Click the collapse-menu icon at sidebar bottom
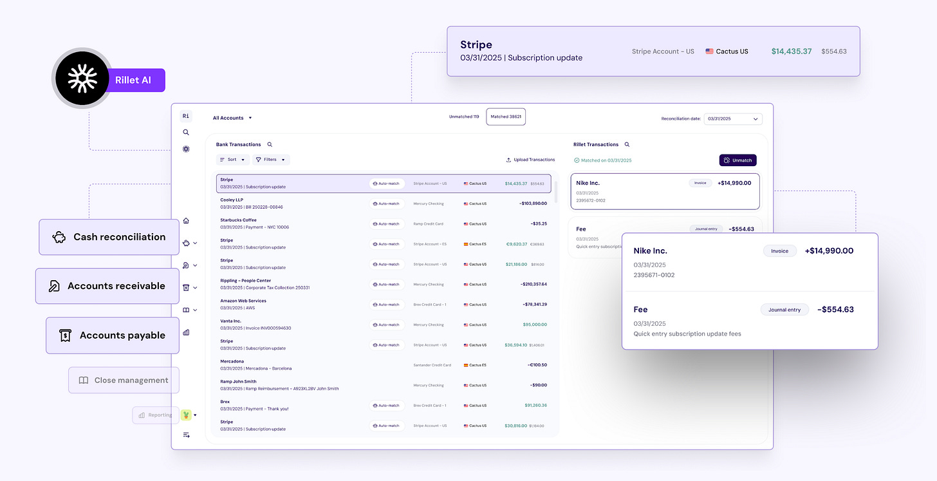937x481 pixels. (x=186, y=435)
